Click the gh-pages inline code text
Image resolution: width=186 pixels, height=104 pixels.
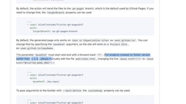[78, 9]
